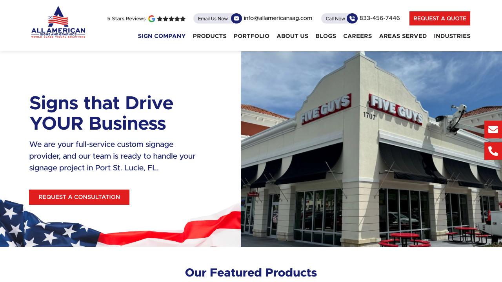The height and width of the screenshot is (282, 502).
Task: Open the floating red email side button
Action: [493, 129]
